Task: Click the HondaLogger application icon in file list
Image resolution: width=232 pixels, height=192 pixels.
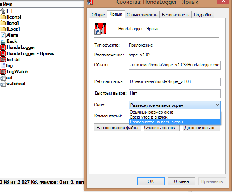Action: [3, 47]
